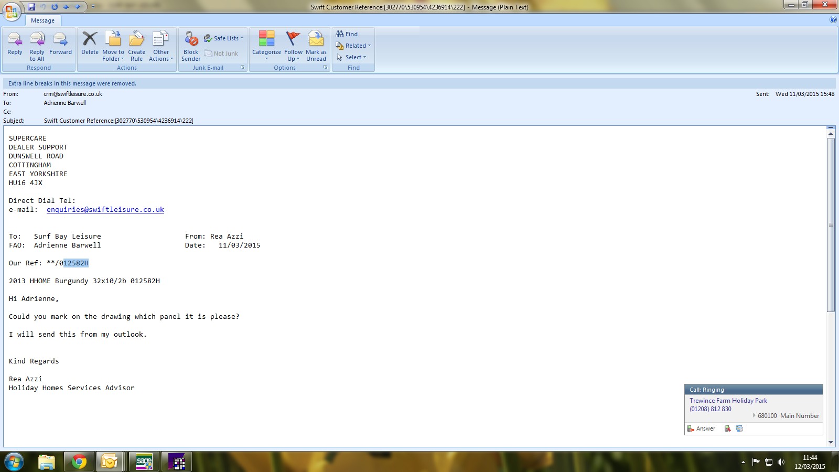
Task: Click the postcode HU16 4JX
Action: [x=26, y=183]
